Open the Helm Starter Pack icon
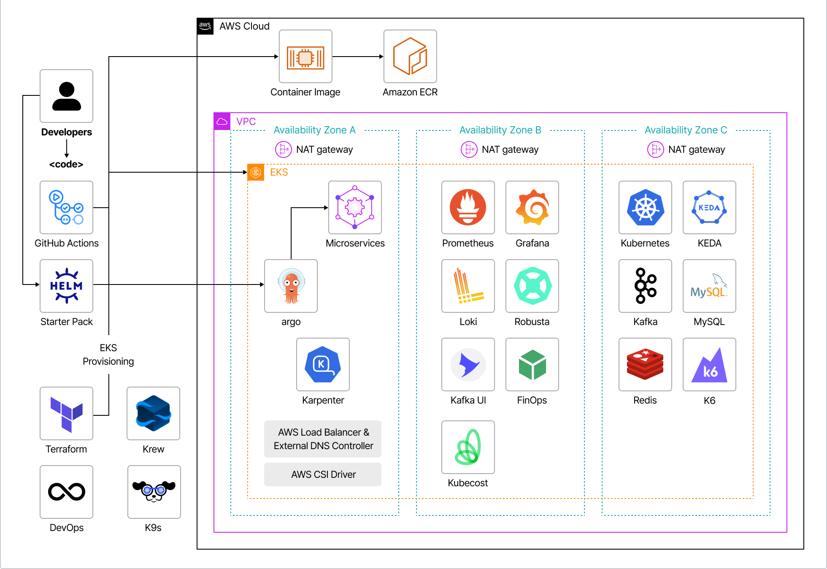 66,286
